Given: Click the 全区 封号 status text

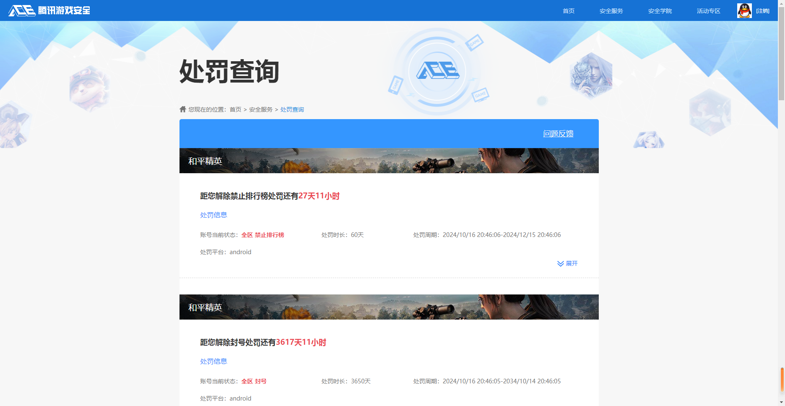Looking at the screenshot, I should tap(254, 381).
